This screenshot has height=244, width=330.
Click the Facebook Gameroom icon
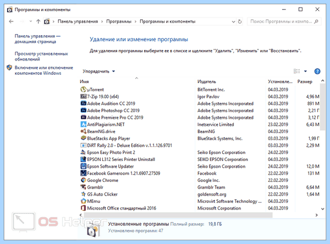(84, 173)
